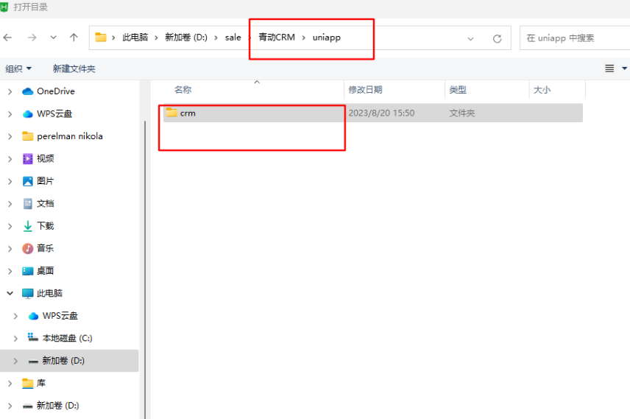Expand the 本地磁盘 (C:) tree node
630x419 pixels.
coord(15,338)
